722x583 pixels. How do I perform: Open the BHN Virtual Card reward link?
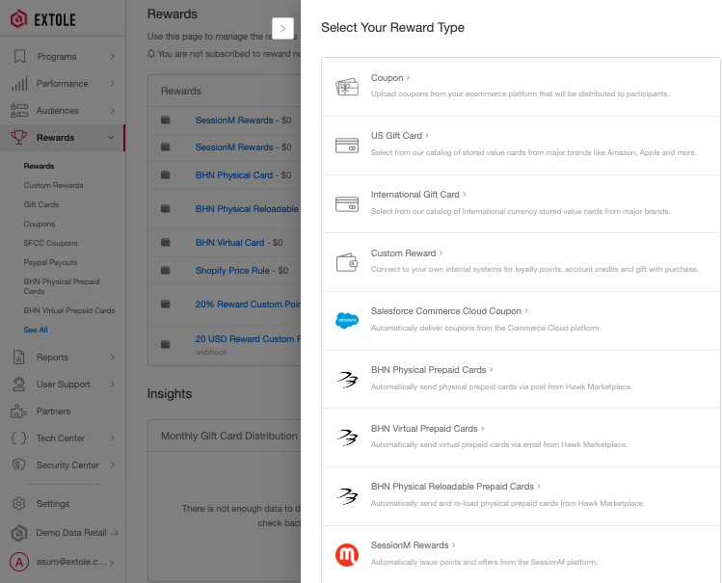[229, 243]
